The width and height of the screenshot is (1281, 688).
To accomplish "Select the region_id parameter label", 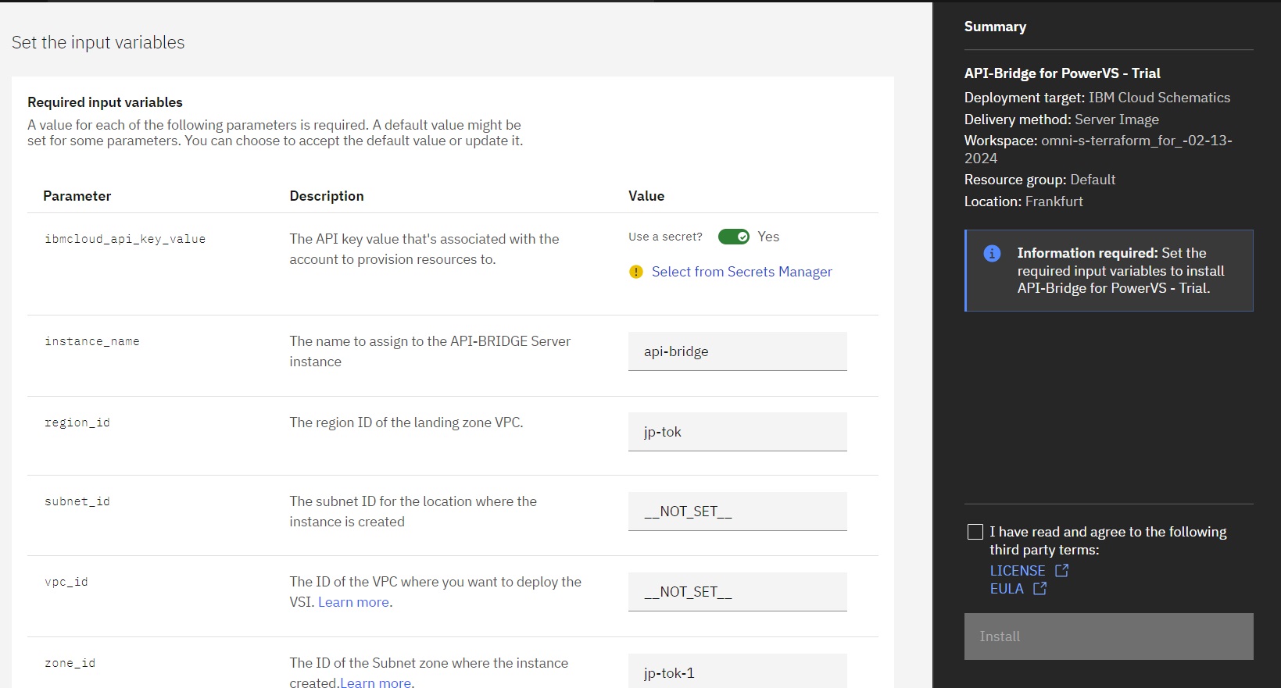I will [77, 422].
